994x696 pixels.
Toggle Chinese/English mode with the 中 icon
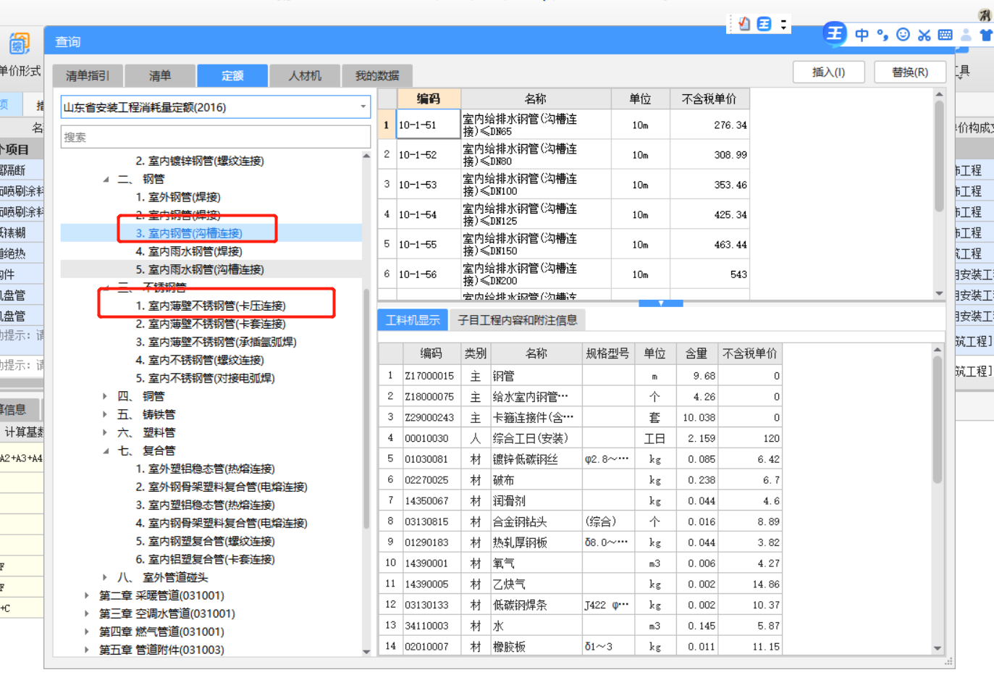[x=862, y=35]
